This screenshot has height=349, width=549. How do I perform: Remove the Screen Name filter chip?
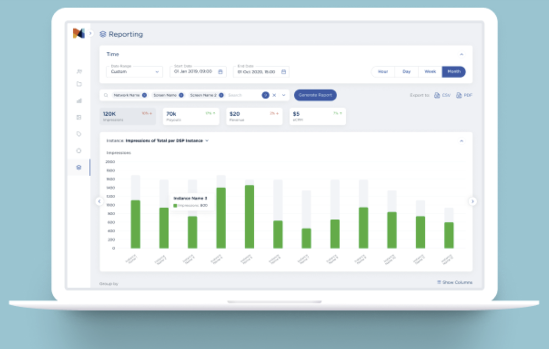click(181, 95)
